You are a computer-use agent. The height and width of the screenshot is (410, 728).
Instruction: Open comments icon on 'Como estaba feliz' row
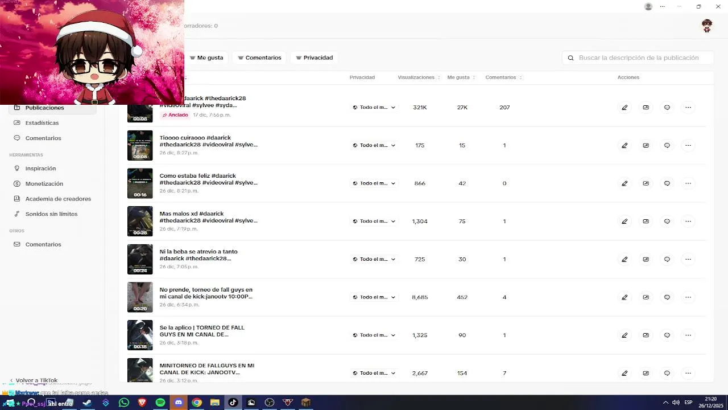point(667,183)
